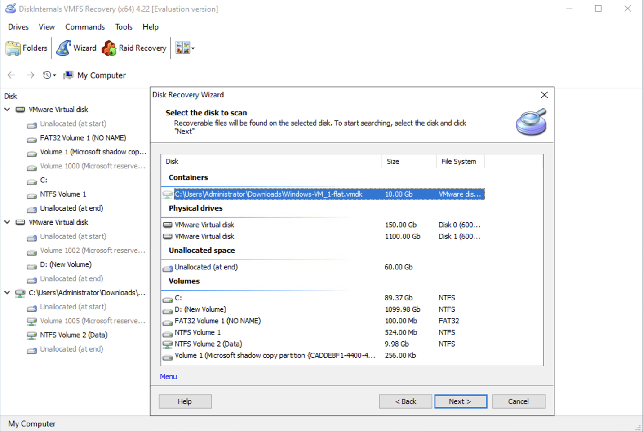Screen dimensions: 643x432
Task: Collapse the first VMware Virtual disk node
Action: pyautogui.click(x=8, y=110)
